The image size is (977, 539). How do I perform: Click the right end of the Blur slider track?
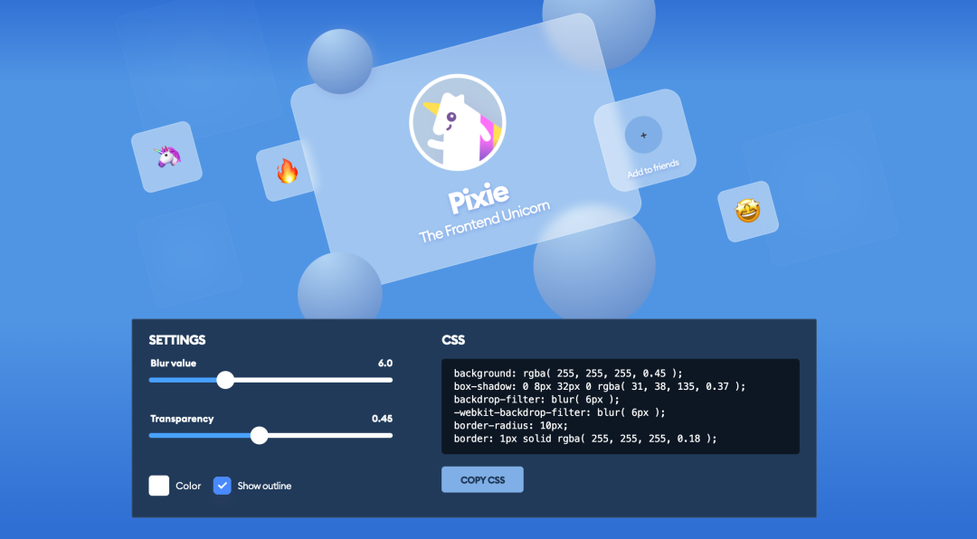(389, 380)
